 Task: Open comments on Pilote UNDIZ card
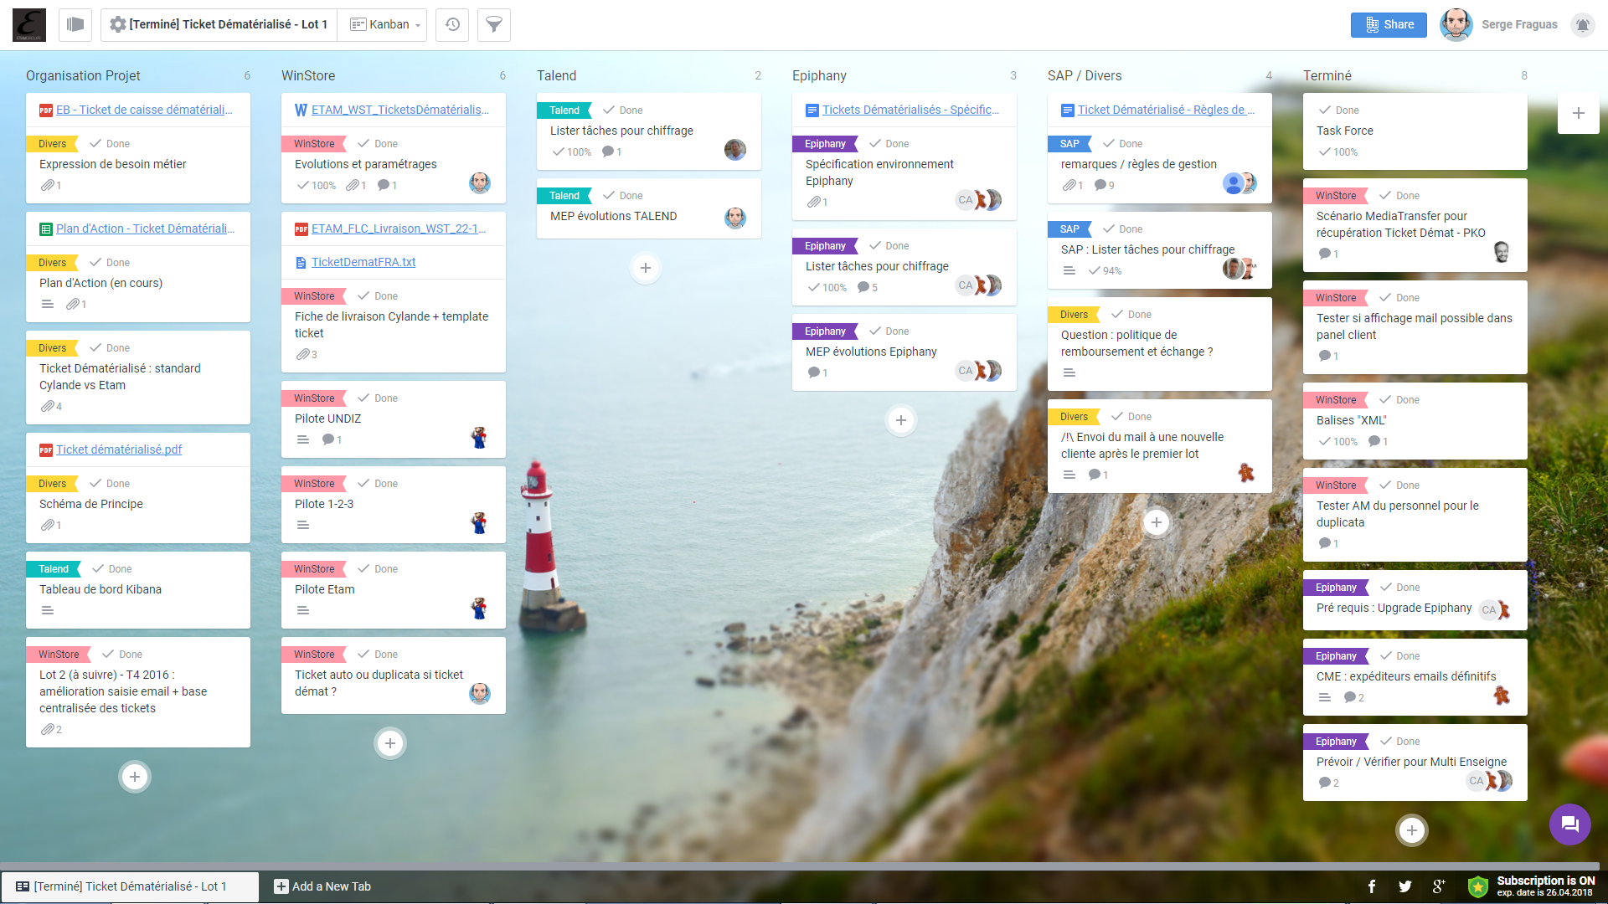pyautogui.click(x=332, y=439)
